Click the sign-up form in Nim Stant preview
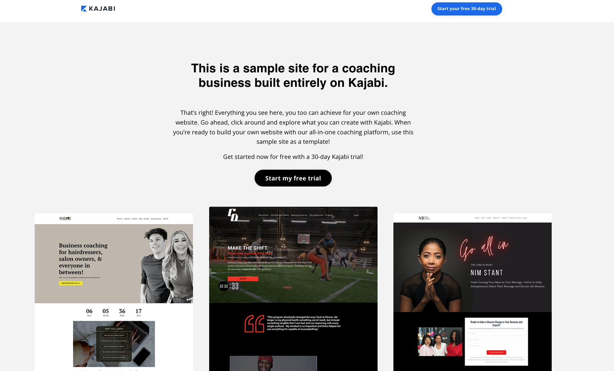This screenshot has height=371, width=614. pos(496,342)
